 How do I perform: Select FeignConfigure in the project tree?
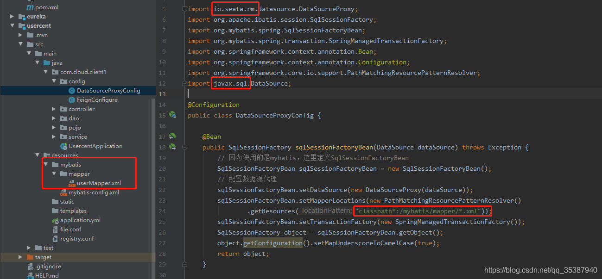[97, 100]
